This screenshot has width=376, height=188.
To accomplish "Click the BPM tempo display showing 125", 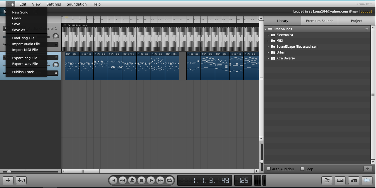I will 243,180.
